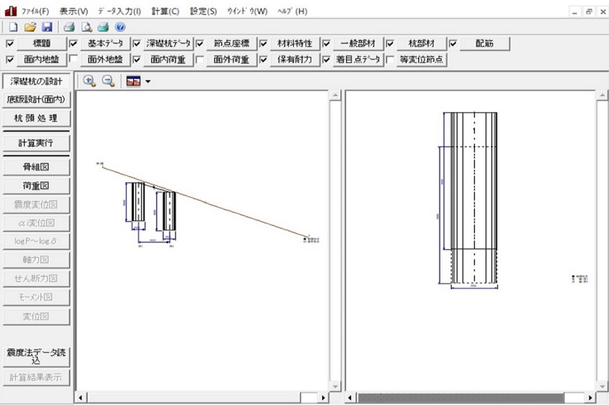Toggle the 杭部材 checkbox
The width and height of the screenshot is (609, 405).
[x=390, y=43]
